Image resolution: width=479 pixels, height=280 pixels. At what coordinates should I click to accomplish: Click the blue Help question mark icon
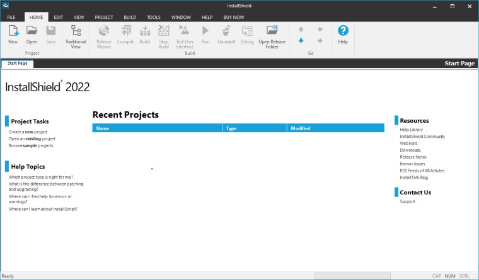pyautogui.click(x=343, y=30)
